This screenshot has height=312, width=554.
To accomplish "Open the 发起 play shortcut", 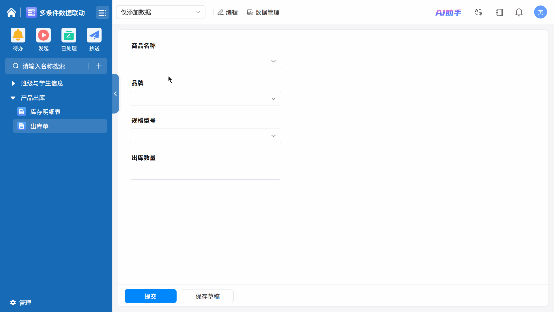I will tap(43, 35).
